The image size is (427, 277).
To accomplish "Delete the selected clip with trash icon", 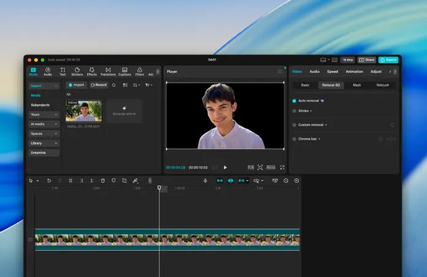I will [x=103, y=181].
